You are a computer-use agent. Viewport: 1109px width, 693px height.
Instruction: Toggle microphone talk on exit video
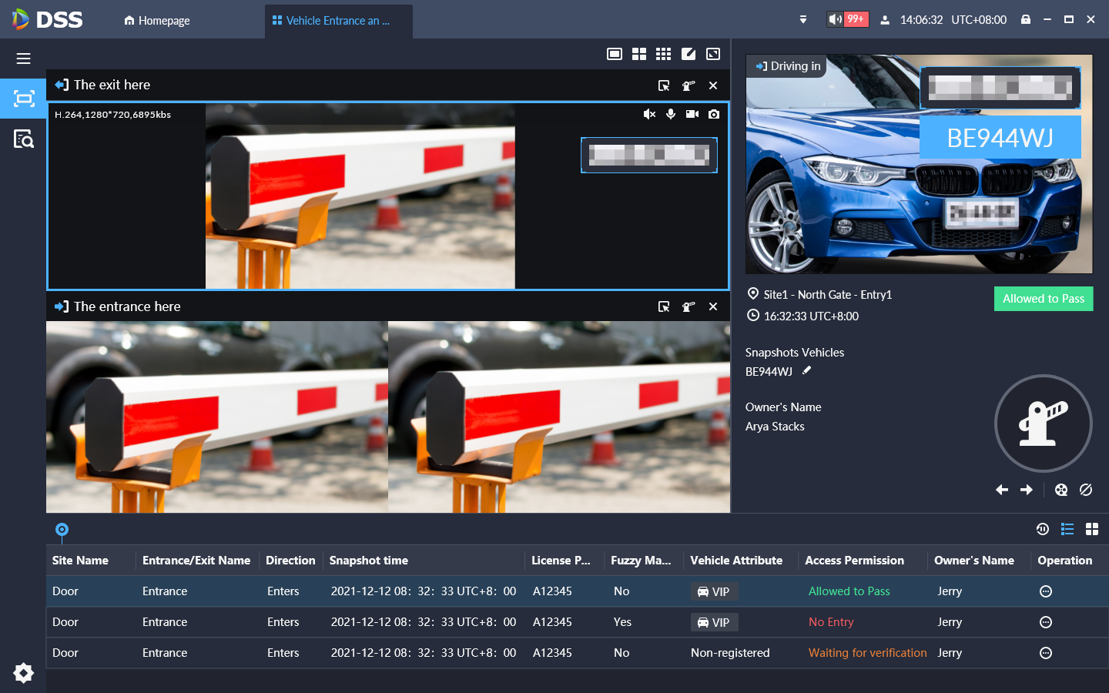(x=671, y=114)
